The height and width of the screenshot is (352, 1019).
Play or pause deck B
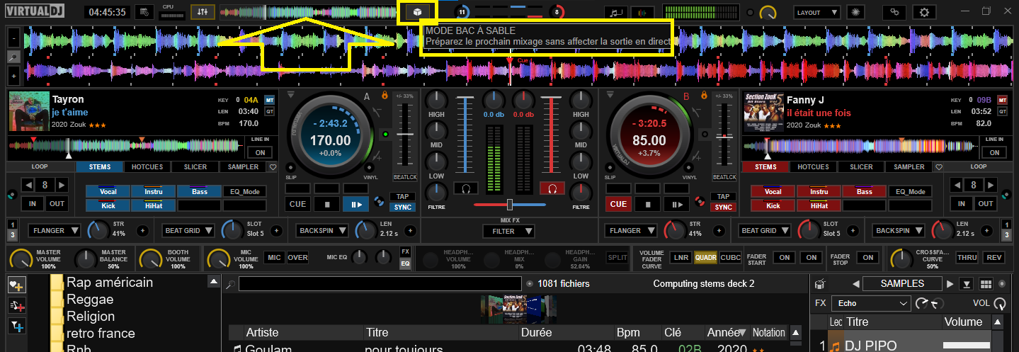(x=676, y=204)
